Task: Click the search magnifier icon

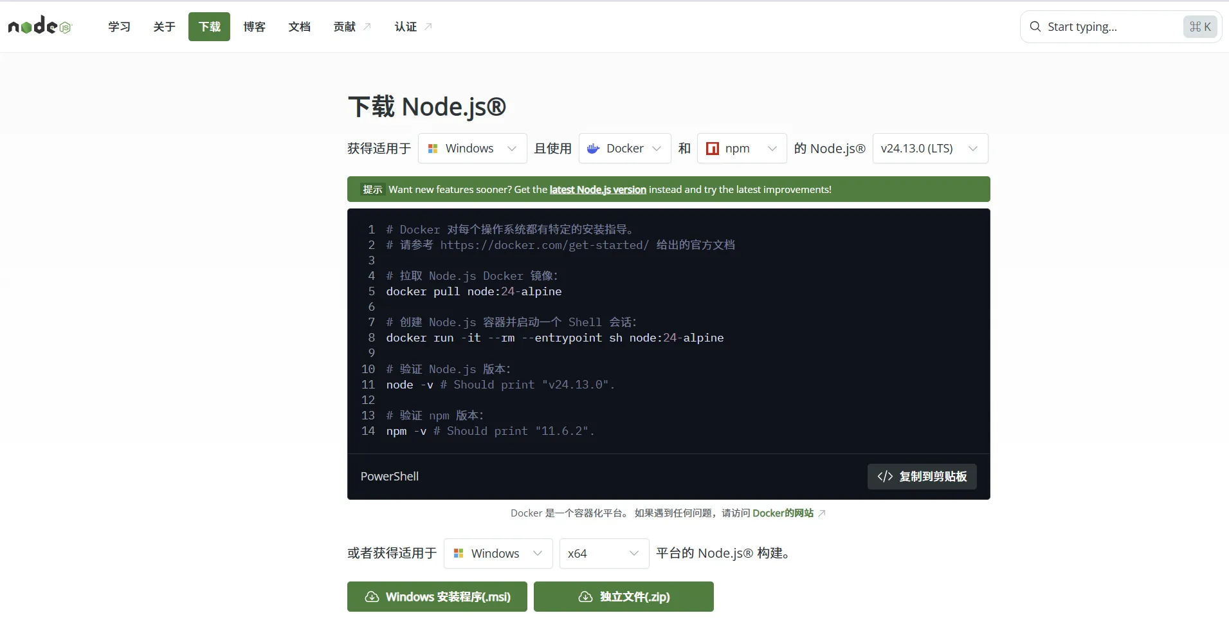Action: pyautogui.click(x=1034, y=26)
